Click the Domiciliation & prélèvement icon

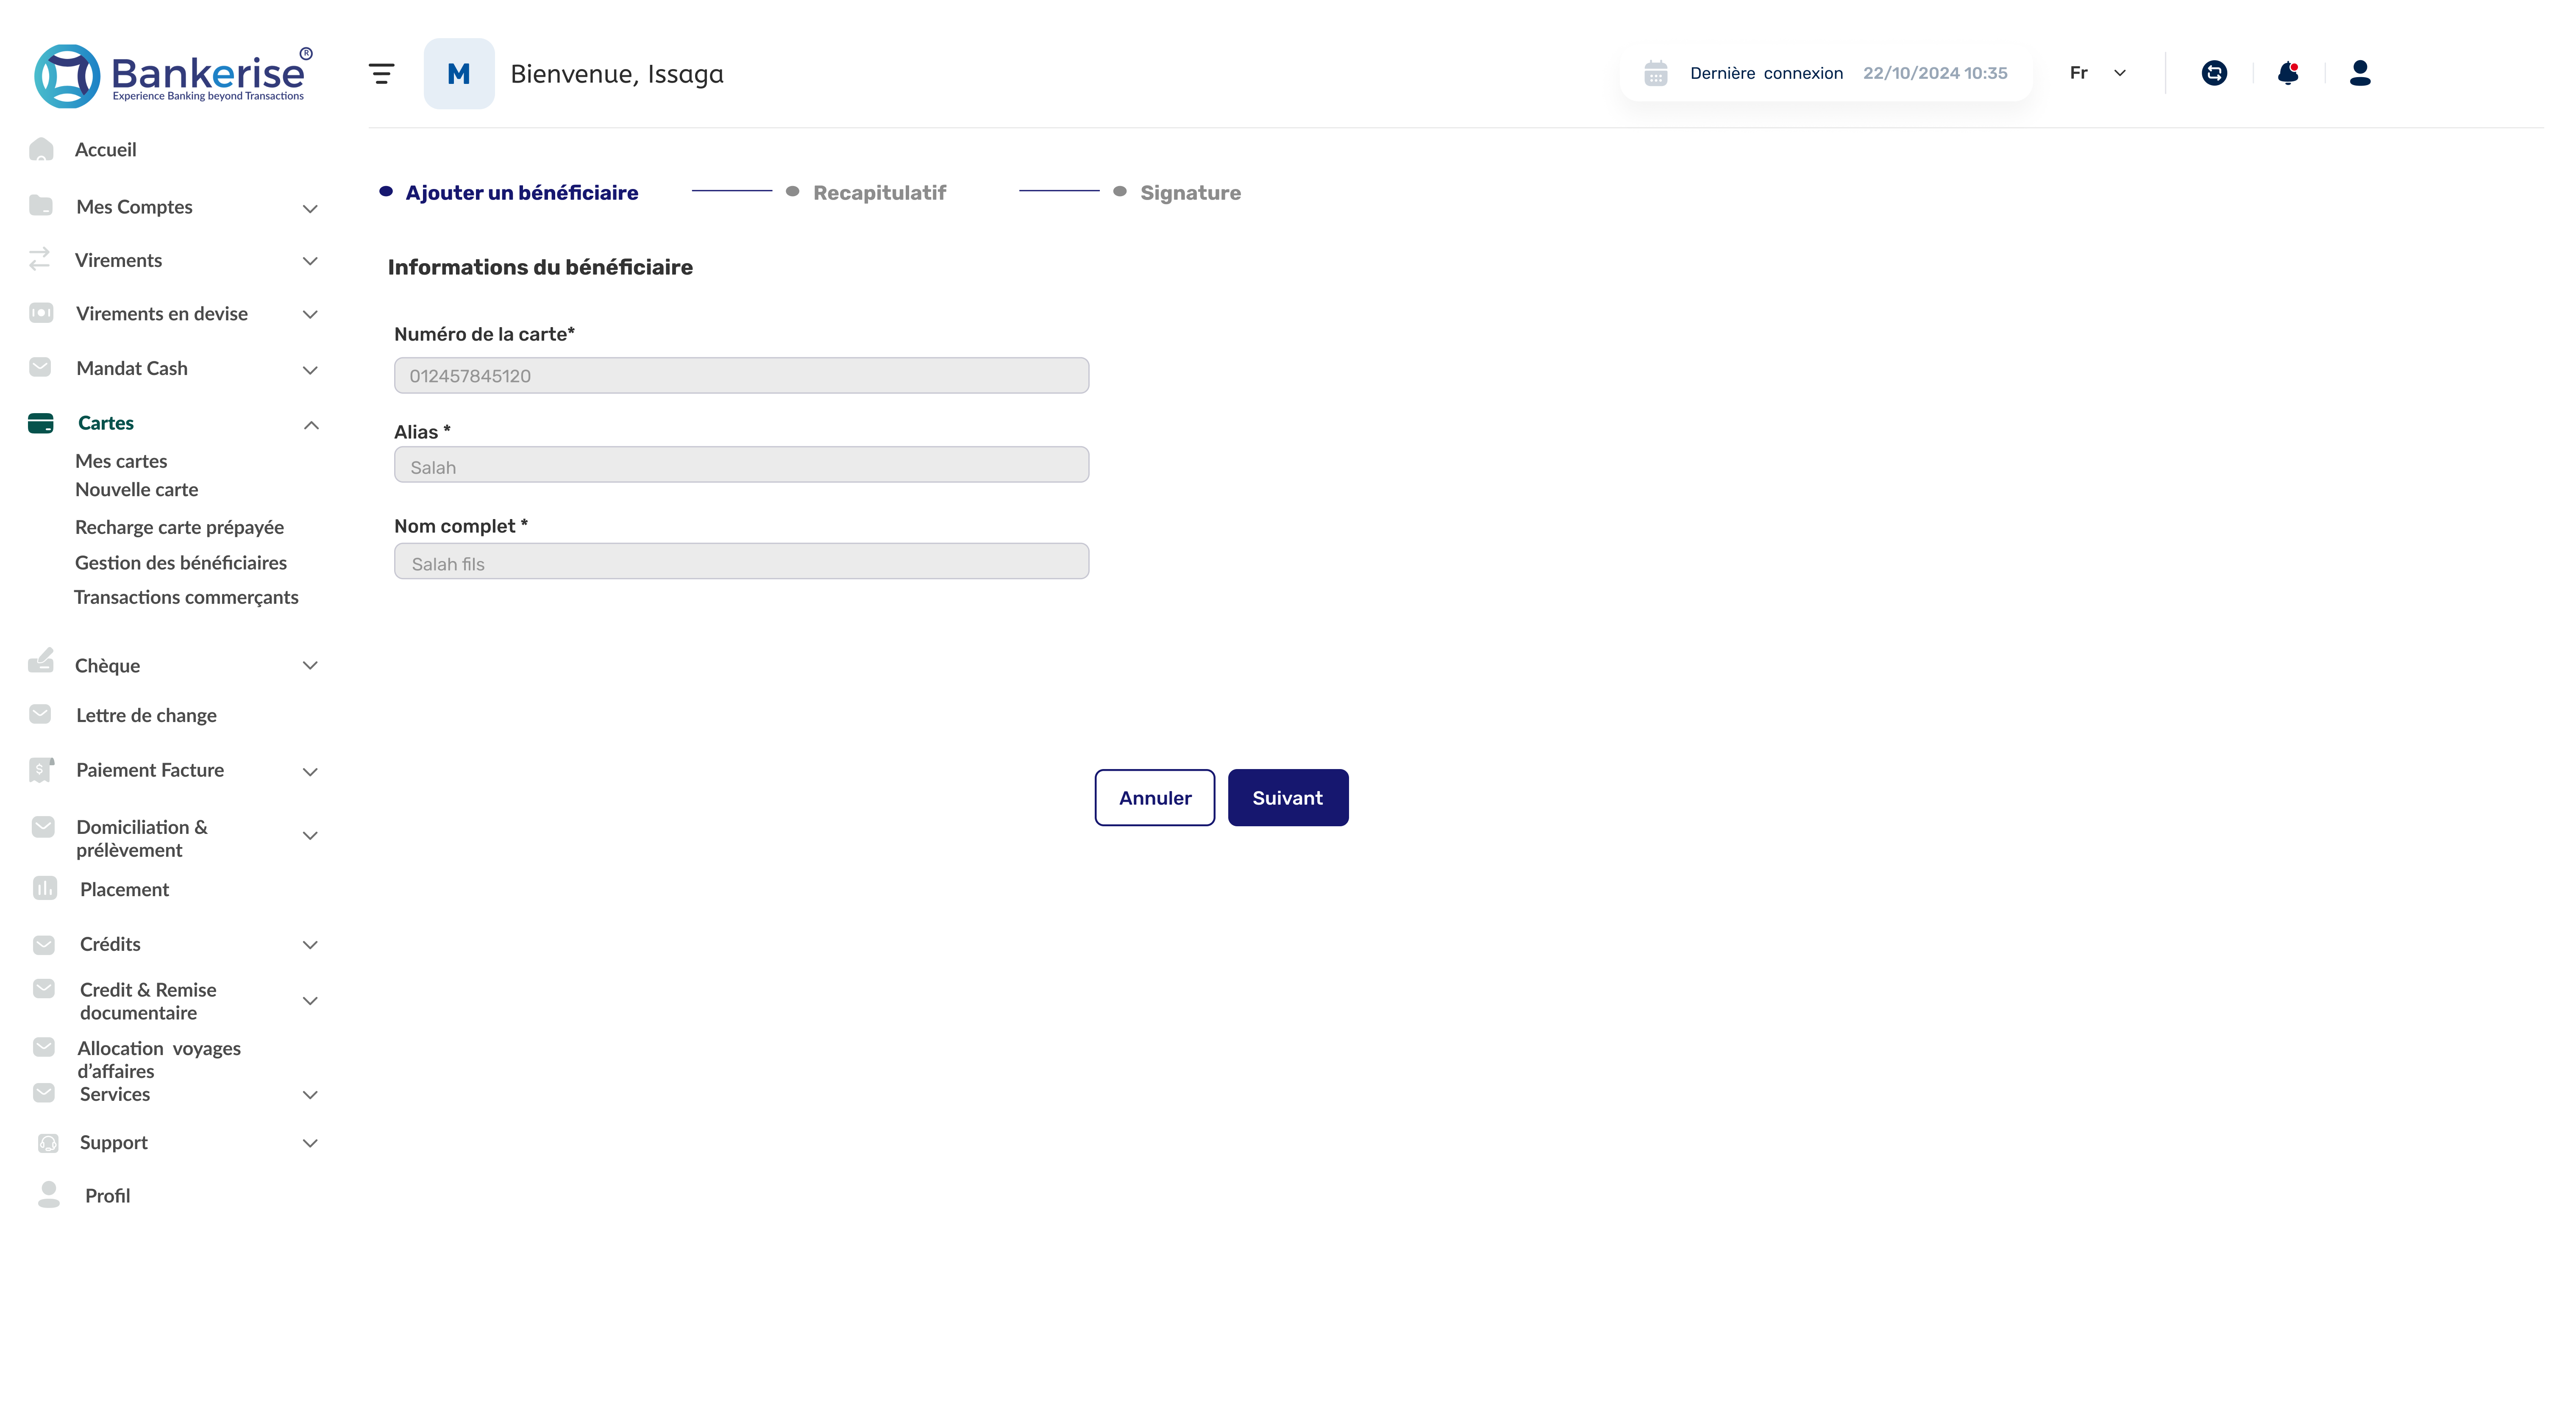[43, 827]
